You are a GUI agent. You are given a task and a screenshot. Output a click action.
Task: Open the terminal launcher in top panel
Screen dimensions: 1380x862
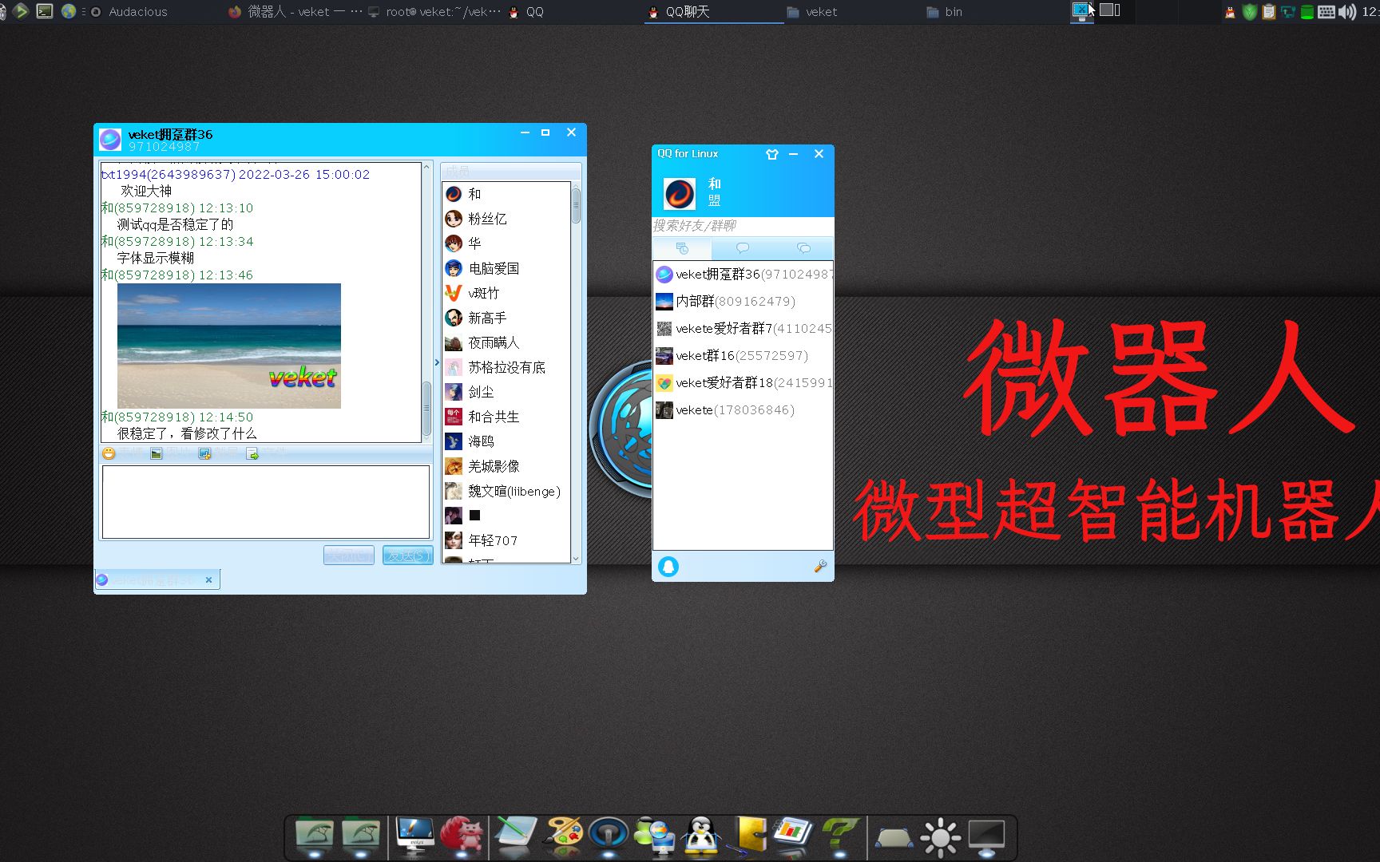[x=45, y=11]
